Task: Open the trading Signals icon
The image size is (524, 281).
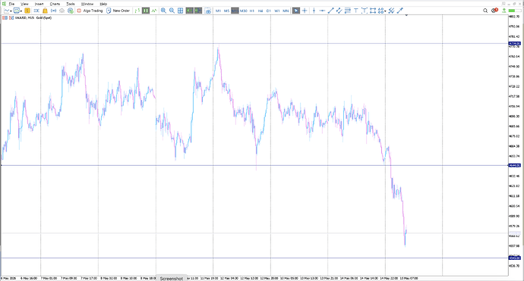Action: [x=53, y=11]
